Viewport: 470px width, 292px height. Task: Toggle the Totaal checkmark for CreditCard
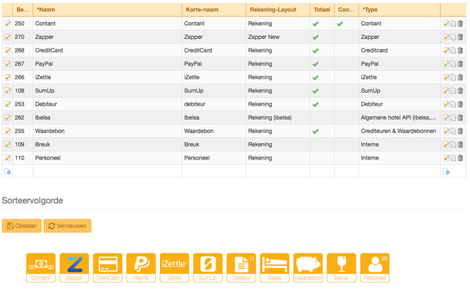pyautogui.click(x=315, y=51)
